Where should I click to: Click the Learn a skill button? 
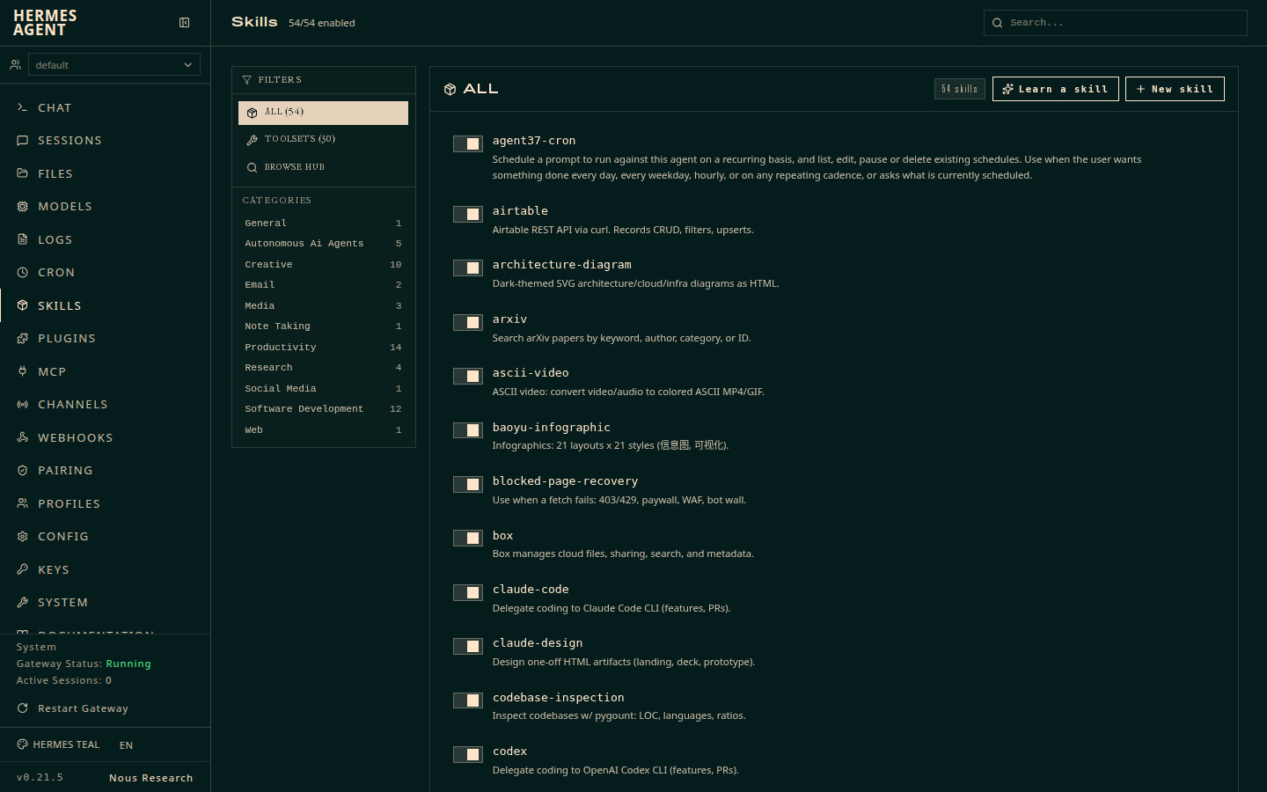[x=1056, y=89]
